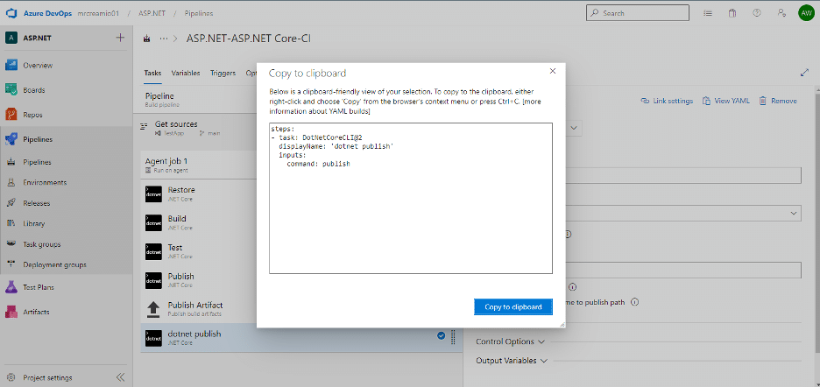Click ASP.NET in the breadcrumb
820x387 pixels.
[152, 13]
